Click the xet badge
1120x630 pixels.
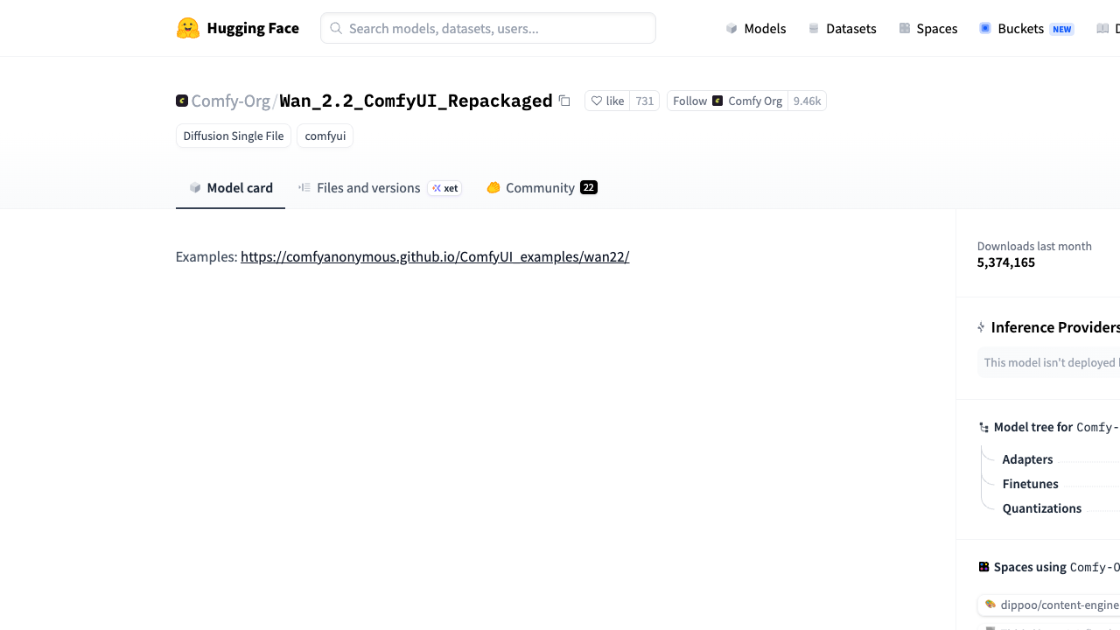444,188
